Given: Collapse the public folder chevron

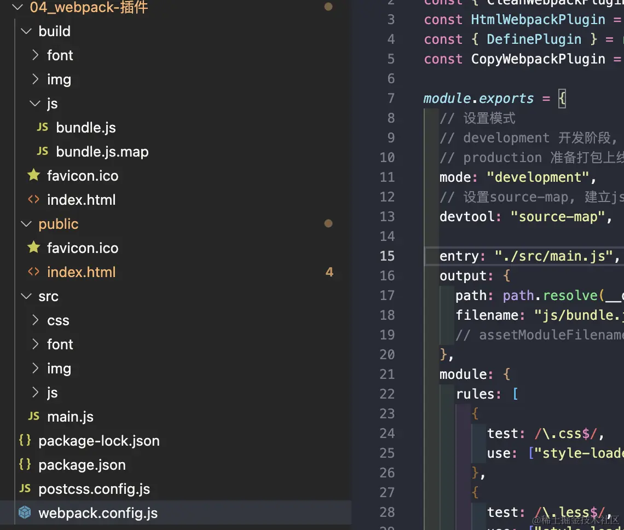Looking at the screenshot, I should pos(26,224).
